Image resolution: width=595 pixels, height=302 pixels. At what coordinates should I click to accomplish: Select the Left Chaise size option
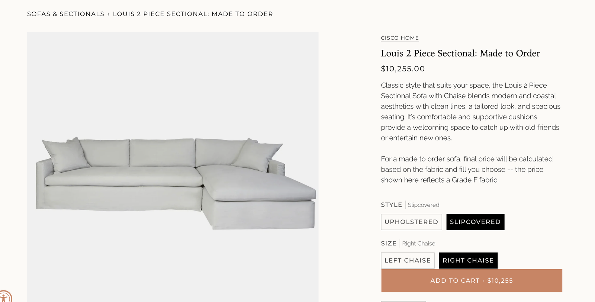[x=408, y=261]
